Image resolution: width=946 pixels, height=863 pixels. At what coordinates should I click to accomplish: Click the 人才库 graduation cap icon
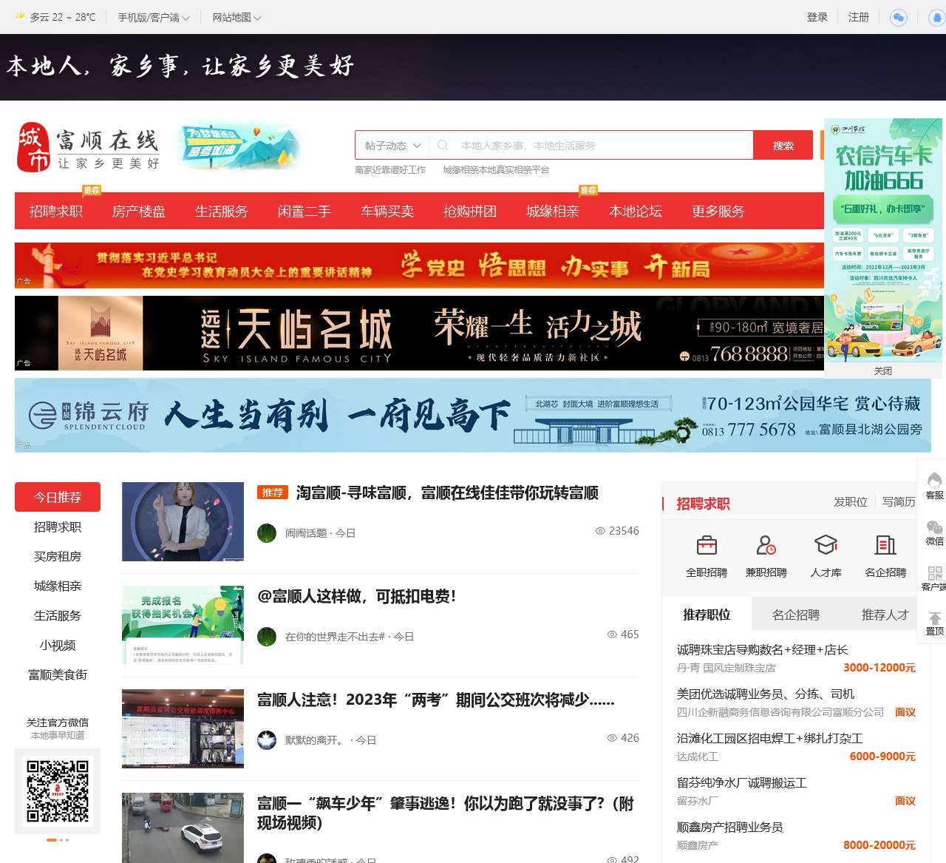[x=826, y=546]
